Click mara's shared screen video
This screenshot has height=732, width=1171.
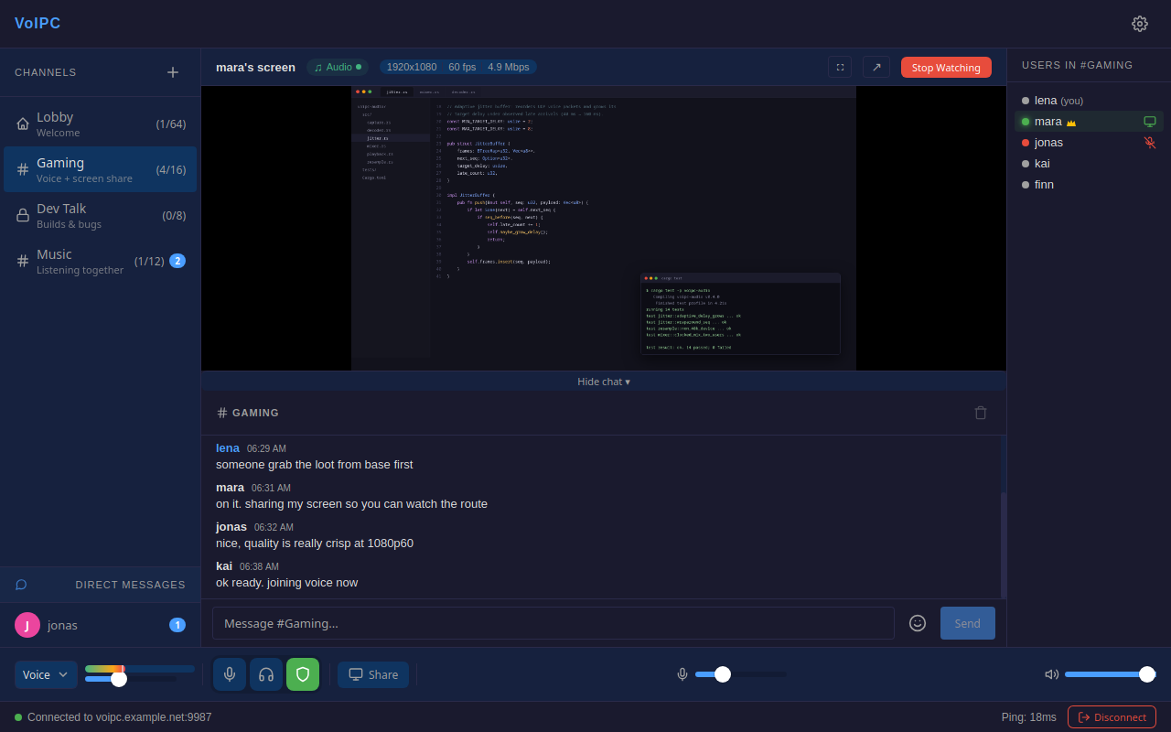pos(604,229)
